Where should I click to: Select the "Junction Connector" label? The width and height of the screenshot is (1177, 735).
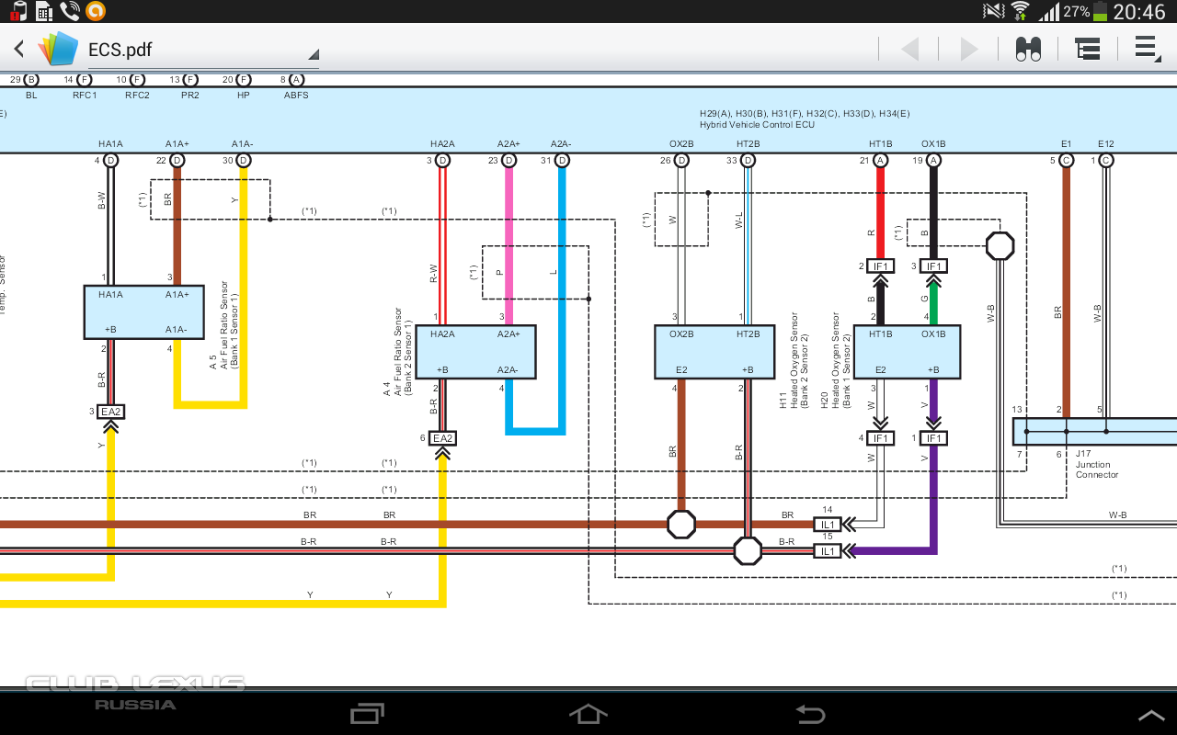[1097, 469]
